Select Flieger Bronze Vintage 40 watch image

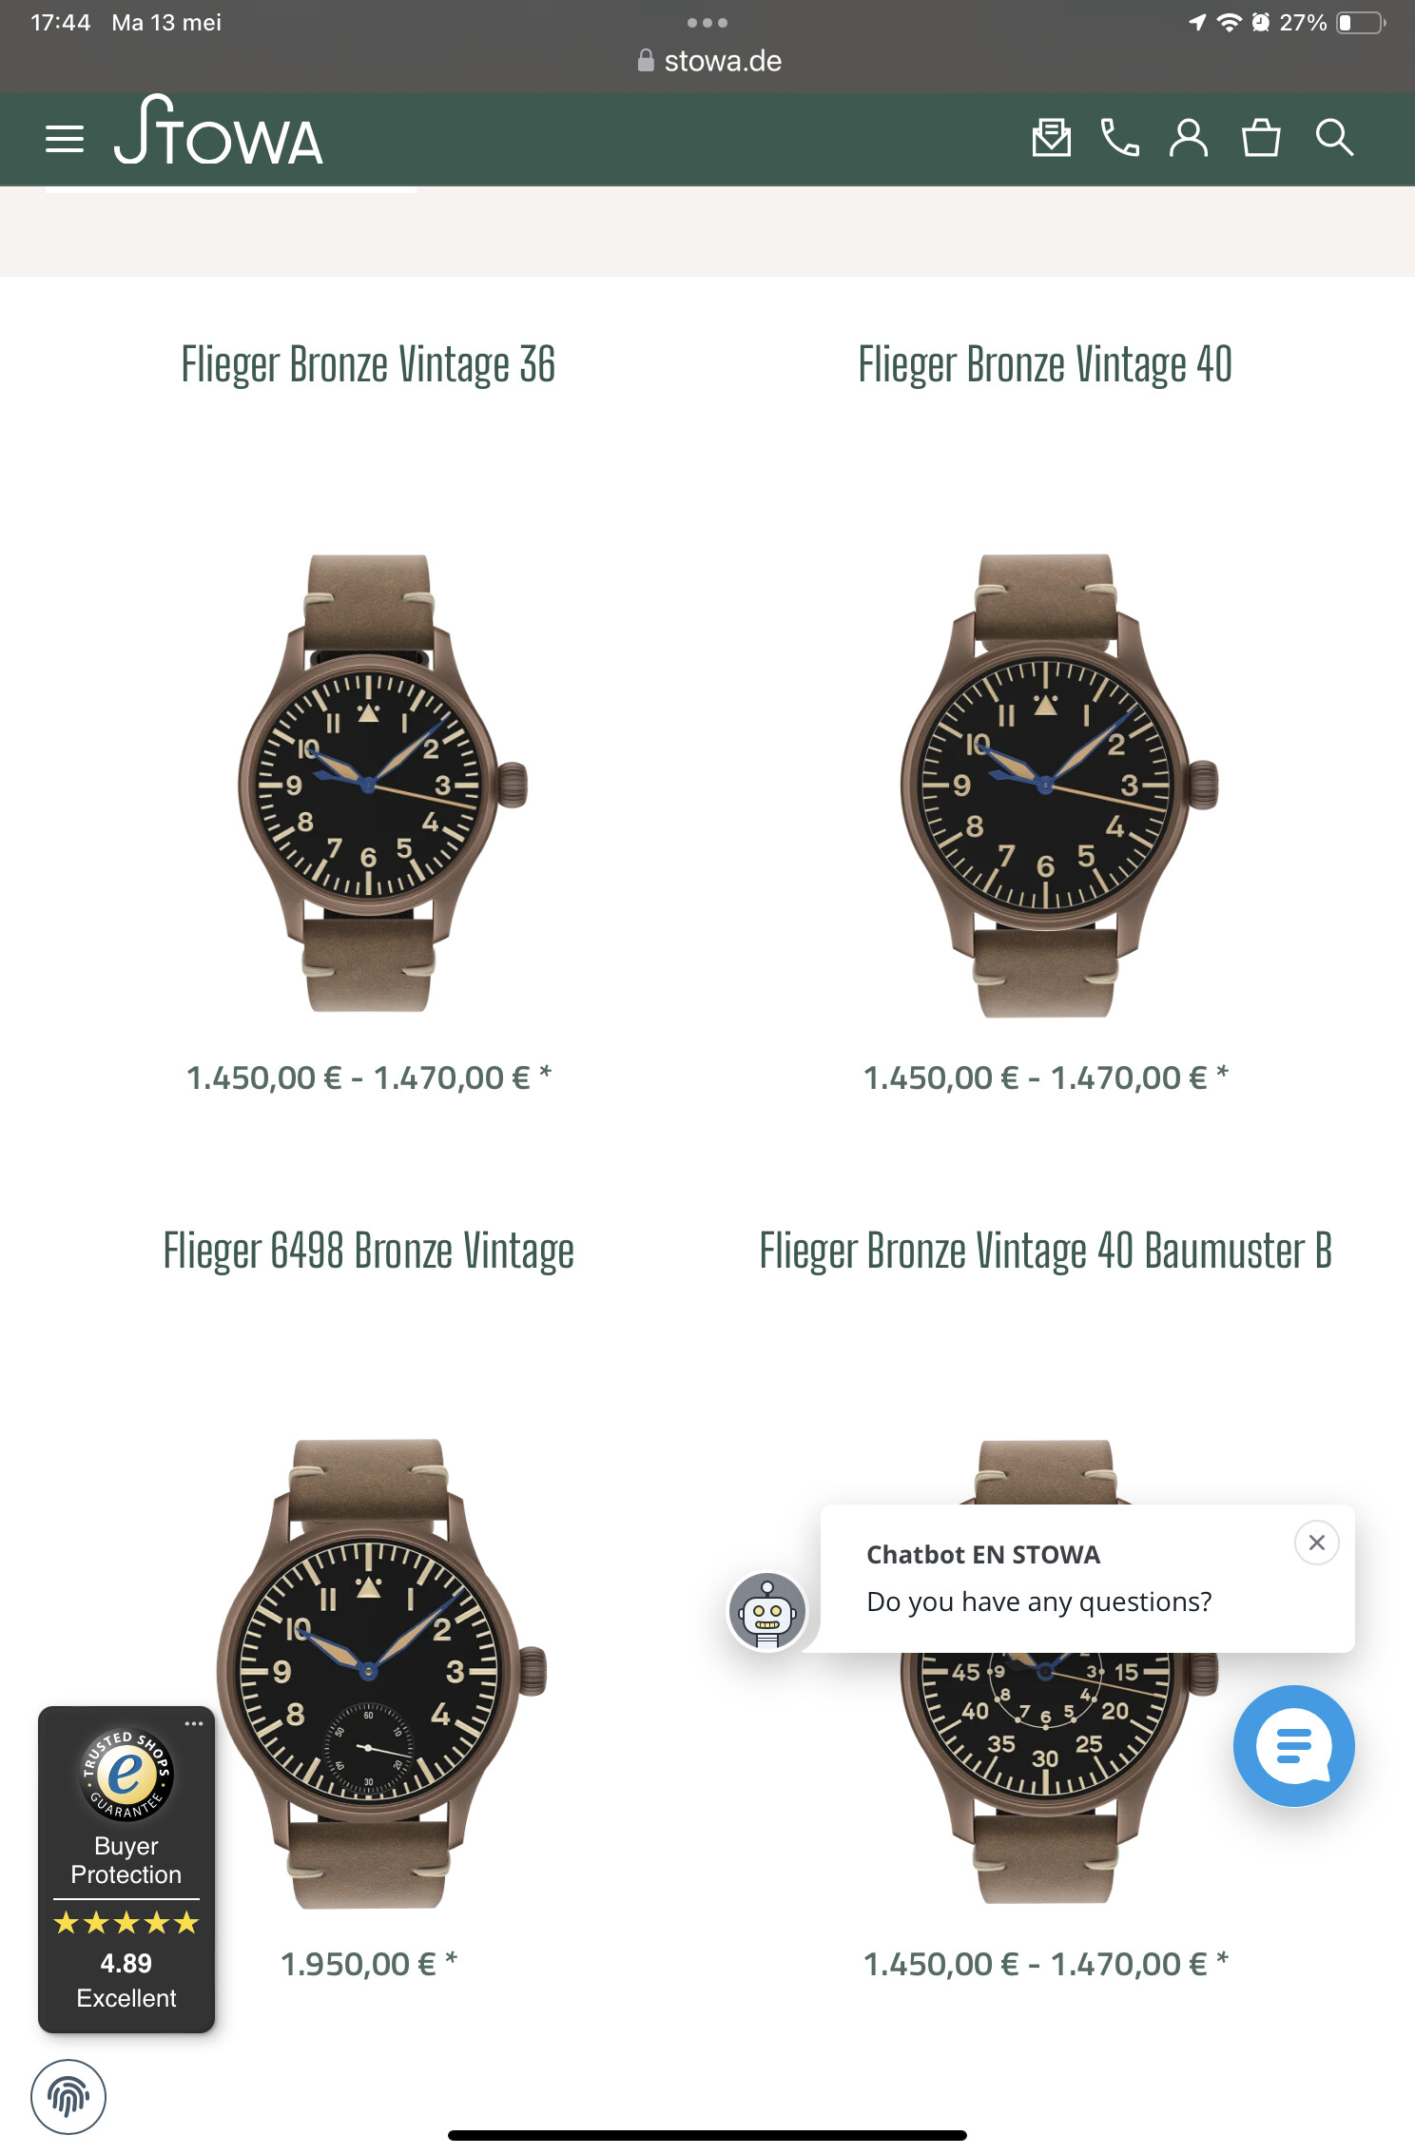[x=1059, y=786]
